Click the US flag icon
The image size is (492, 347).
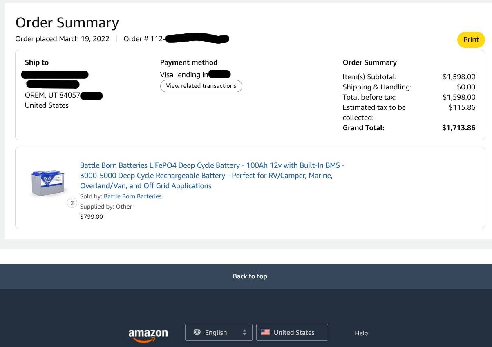click(265, 332)
